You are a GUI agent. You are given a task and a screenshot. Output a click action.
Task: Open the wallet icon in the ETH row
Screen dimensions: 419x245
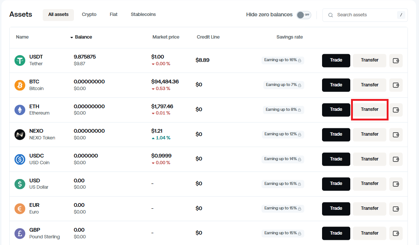[x=396, y=110]
